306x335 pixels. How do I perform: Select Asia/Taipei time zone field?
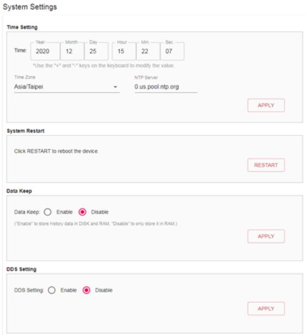67,87
